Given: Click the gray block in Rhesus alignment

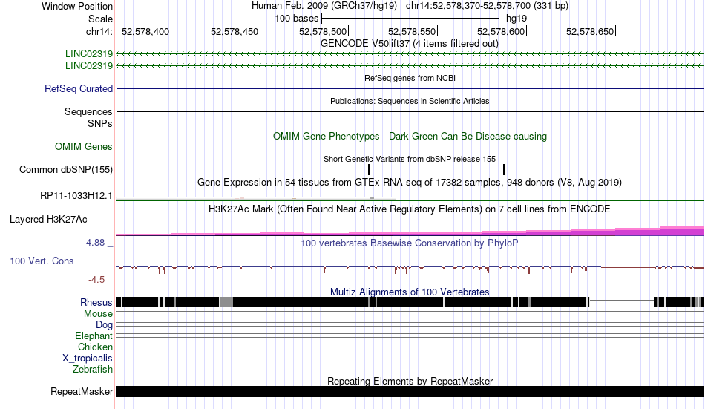Looking at the screenshot, I should [x=226, y=302].
